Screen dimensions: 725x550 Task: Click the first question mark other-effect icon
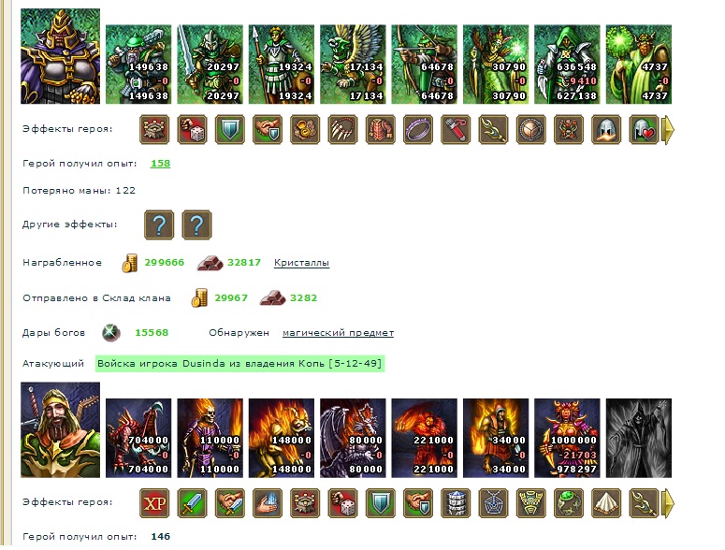tap(159, 224)
